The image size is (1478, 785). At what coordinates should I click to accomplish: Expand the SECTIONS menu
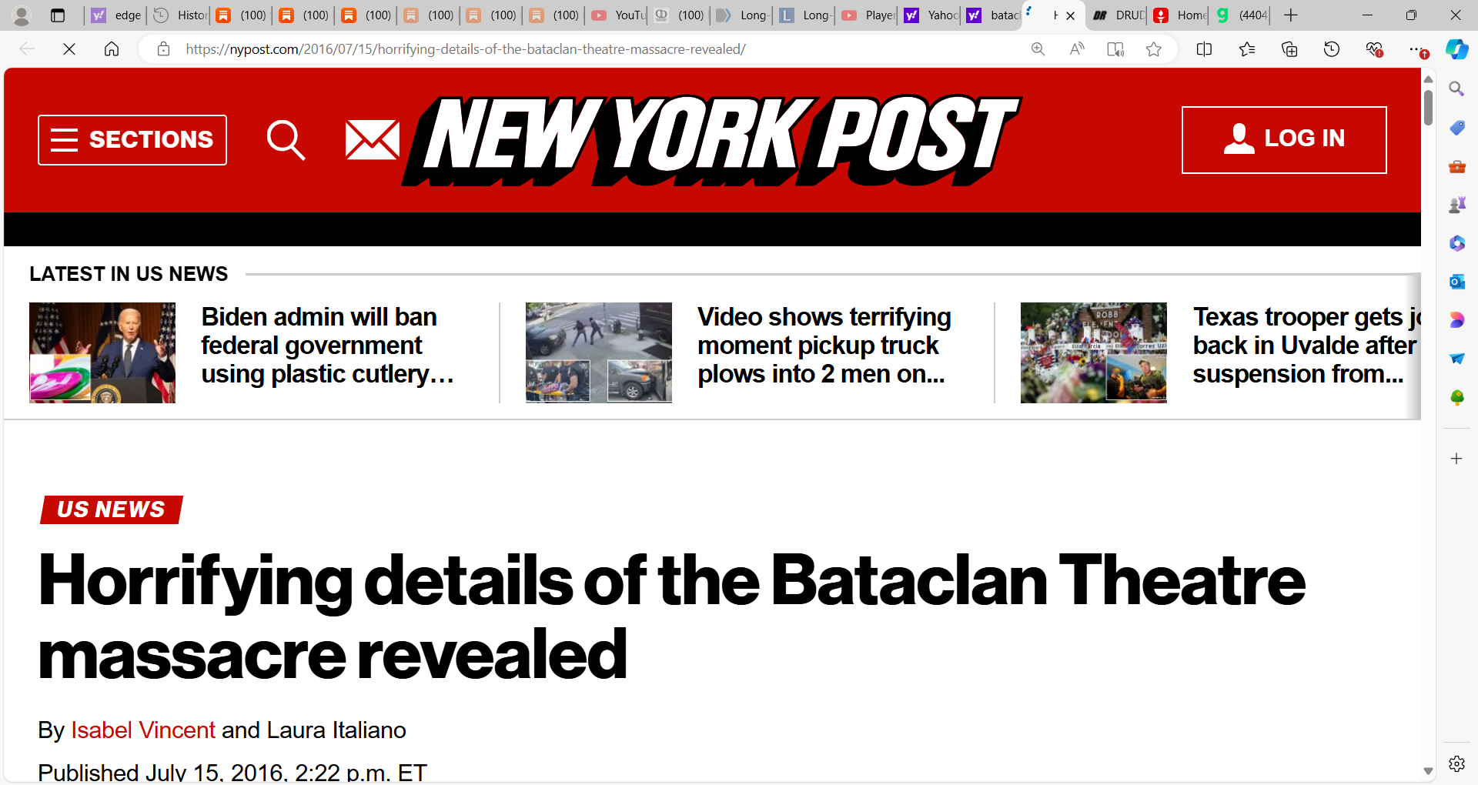click(132, 140)
